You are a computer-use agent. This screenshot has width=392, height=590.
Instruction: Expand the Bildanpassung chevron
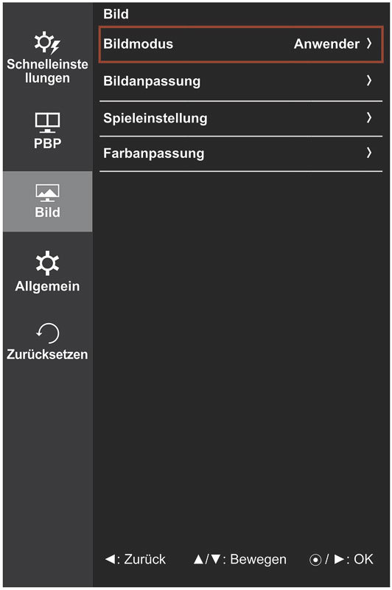click(369, 80)
